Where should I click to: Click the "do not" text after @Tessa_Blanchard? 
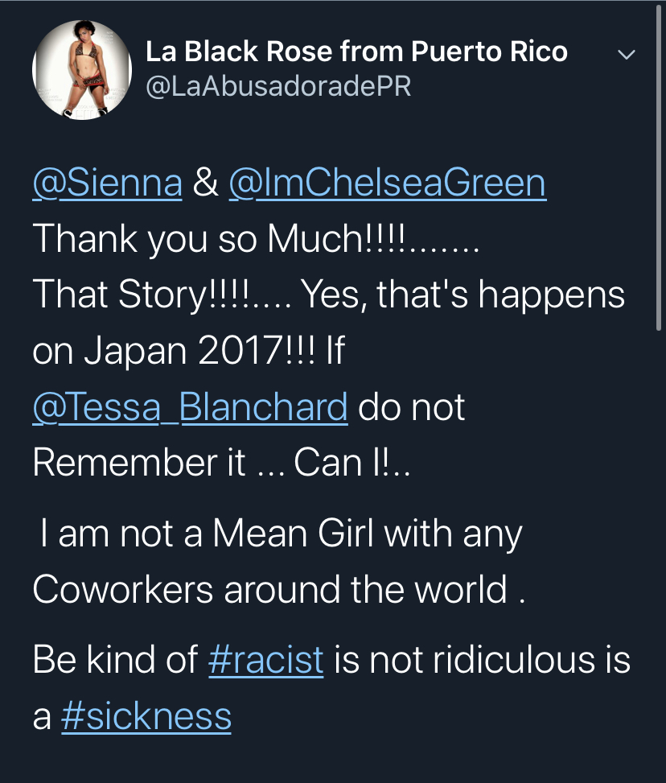(x=412, y=406)
